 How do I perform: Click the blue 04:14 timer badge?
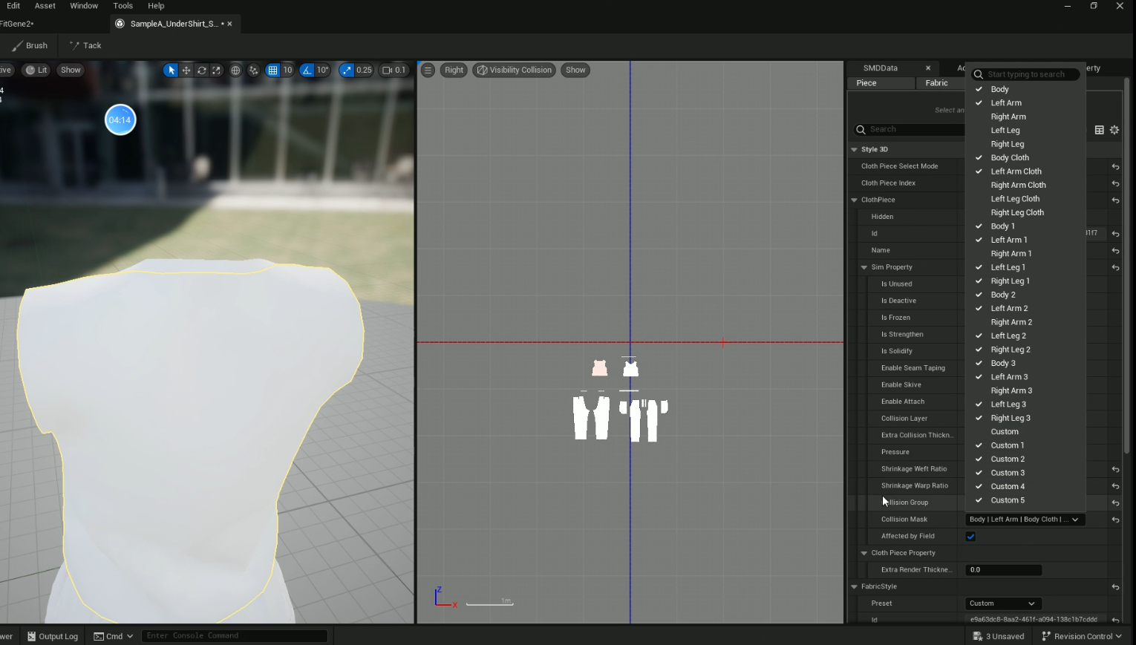(120, 119)
